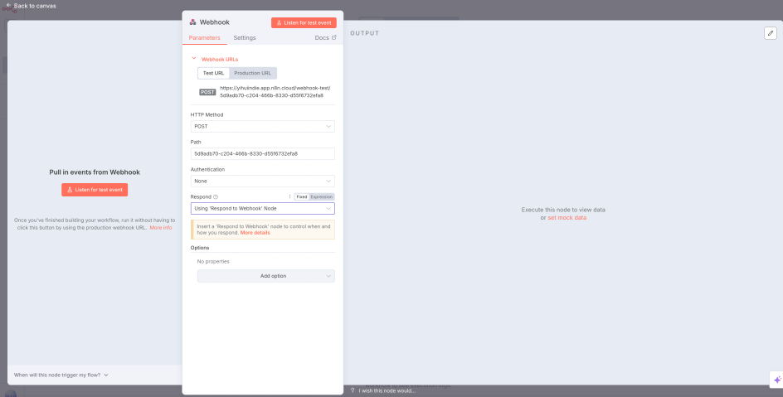Image resolution: width=783 pixels, height=397 pixels.
Task: Set Respond field to Fixed mode
Action: click(x=302, y=196)
